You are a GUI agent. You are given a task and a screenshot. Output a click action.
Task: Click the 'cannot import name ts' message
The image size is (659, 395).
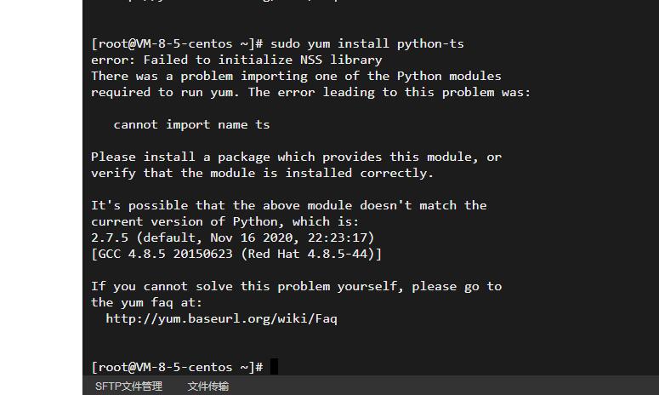pos(191,124)
